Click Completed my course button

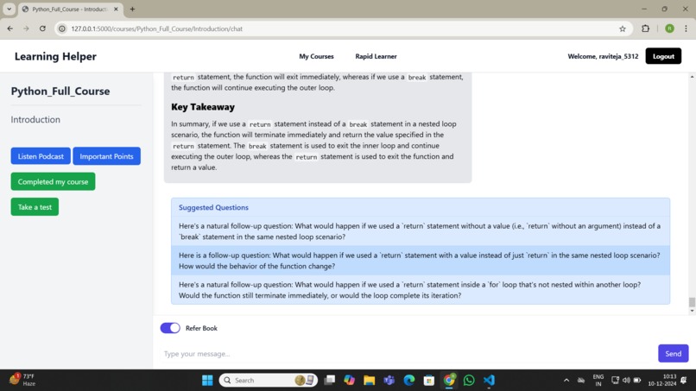tap(53, 181)
